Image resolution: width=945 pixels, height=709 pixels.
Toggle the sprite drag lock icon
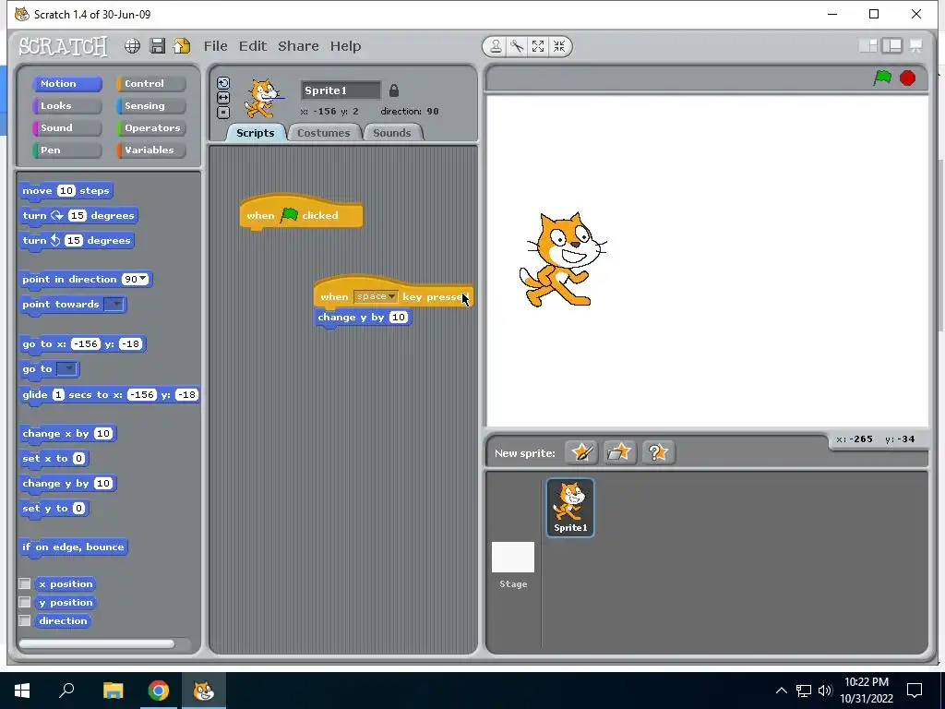393,90
